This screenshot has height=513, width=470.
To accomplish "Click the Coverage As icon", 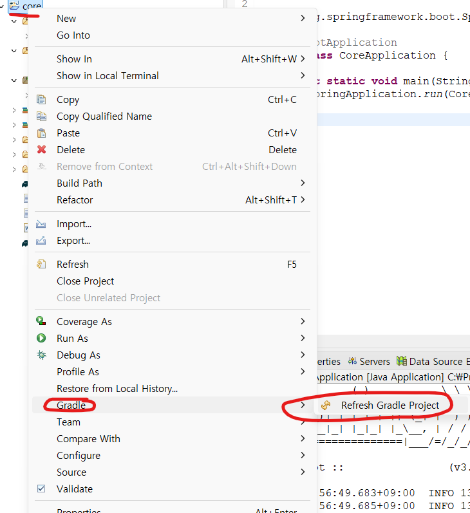I will tap(41, 321).
